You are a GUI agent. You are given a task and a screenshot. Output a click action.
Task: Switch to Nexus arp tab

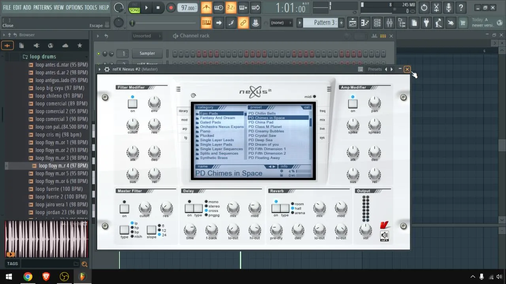[x=184, y=129]
